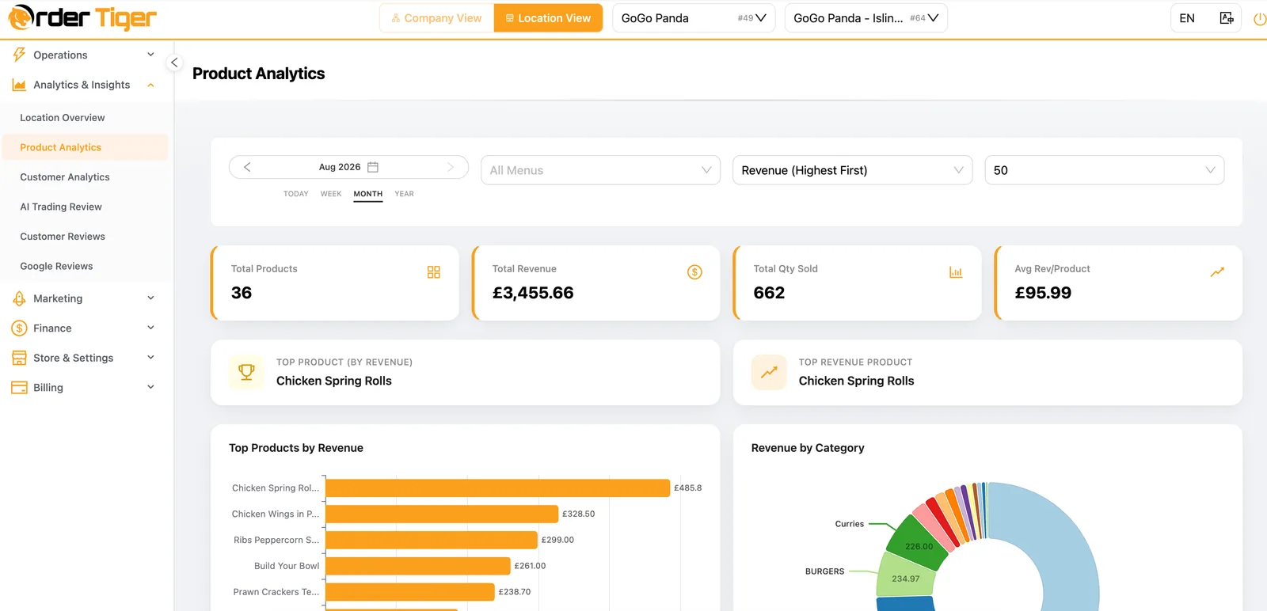Go to next month with right arrow
The image size is (1267, 611).
pyautogui.click(x=451, y=167)
